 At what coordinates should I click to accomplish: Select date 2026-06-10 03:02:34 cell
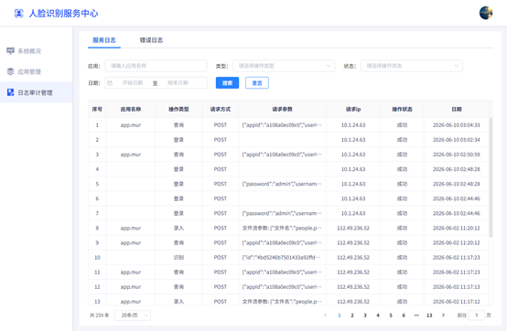click(457, 140)
